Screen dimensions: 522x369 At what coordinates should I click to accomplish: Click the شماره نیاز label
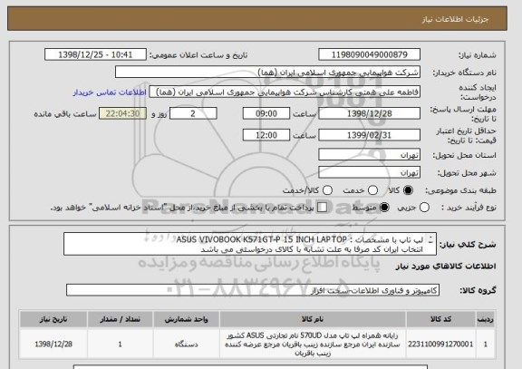(477, 55)
